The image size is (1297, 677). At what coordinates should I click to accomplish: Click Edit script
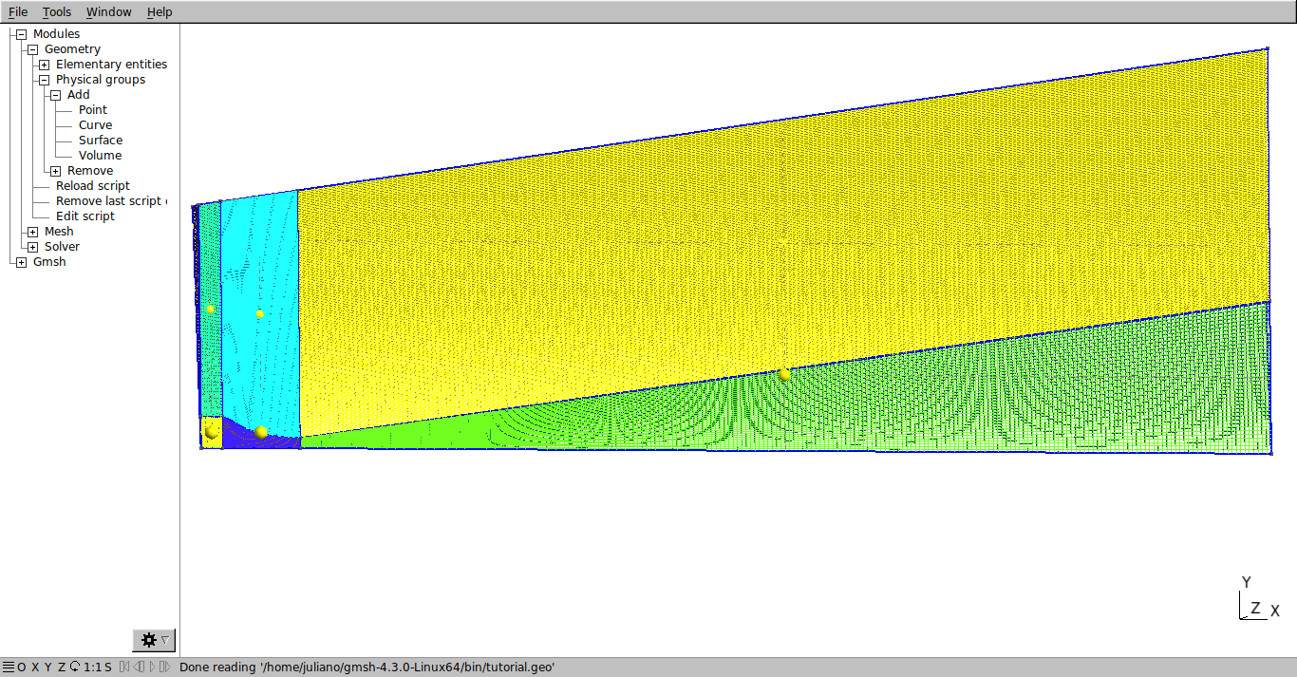pos(85,216)
